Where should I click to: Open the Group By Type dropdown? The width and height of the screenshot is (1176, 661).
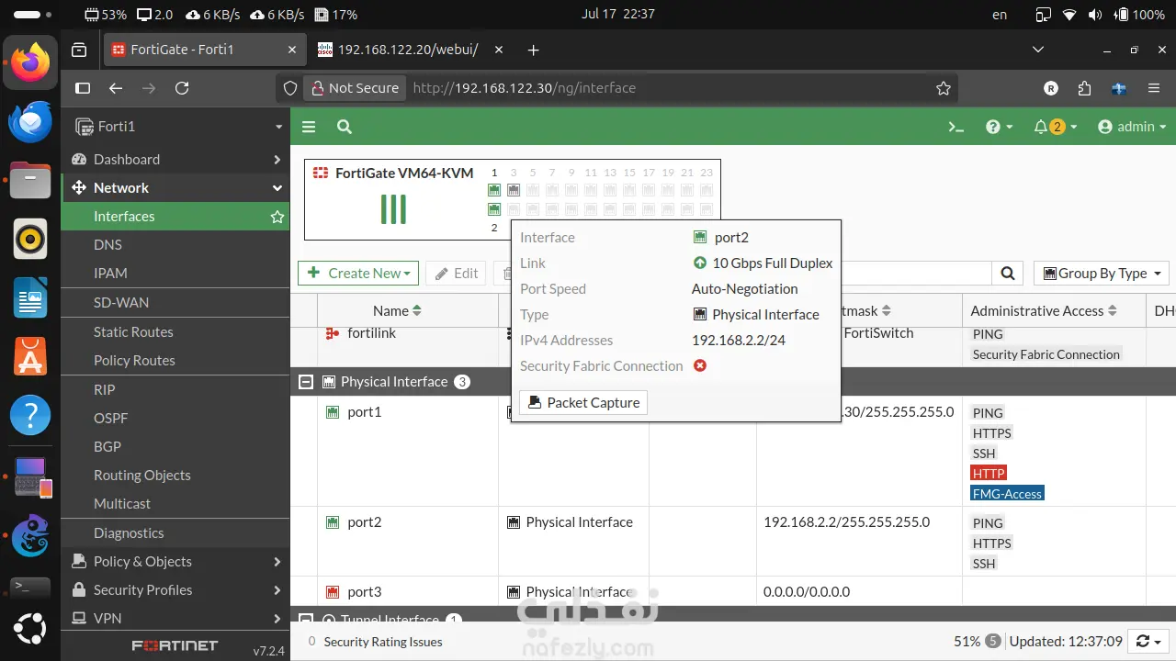[x=1101, y=273]
